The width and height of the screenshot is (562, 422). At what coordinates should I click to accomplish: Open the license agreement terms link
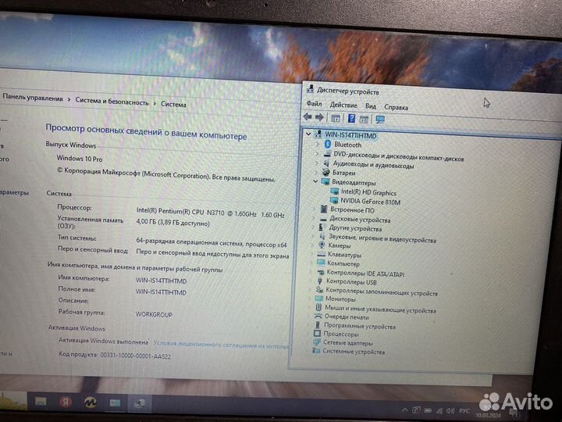[x=221, y=345]
